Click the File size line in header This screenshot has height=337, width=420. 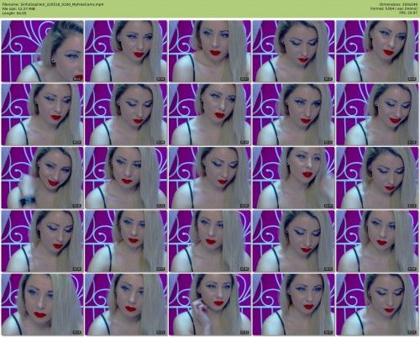(18, 8)
